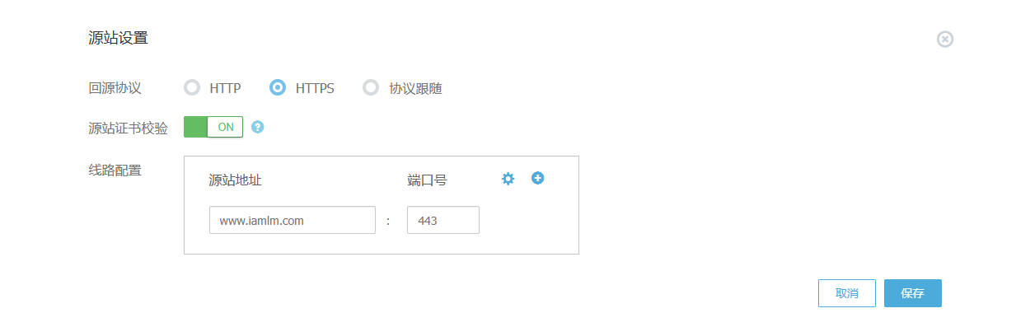Click the 源站地址 field containing www.iamlm.com
The width and height of the screenshot is (1030, 327).
(x=293, y=220)
